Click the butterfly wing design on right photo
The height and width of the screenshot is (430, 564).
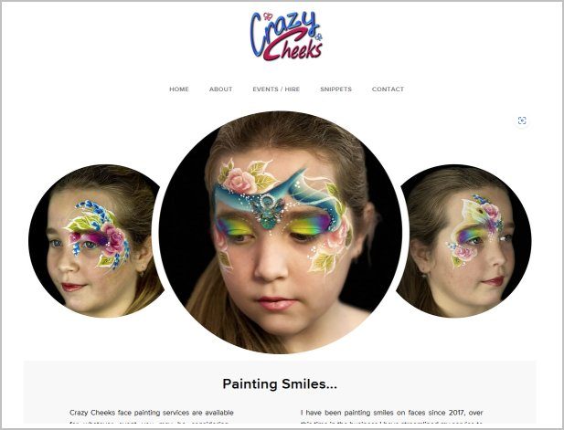point(474,213)
